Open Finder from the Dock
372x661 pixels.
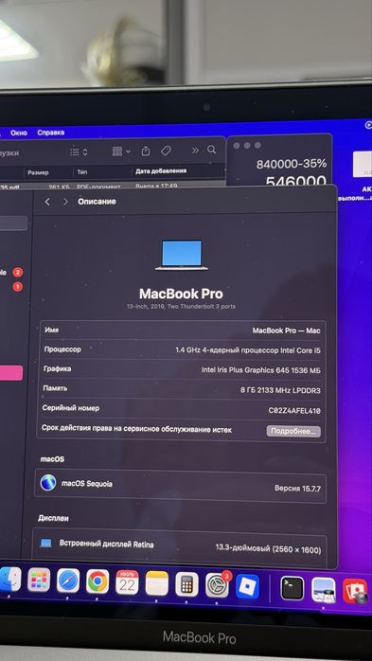pyautogui.click(x=9, y=579)
